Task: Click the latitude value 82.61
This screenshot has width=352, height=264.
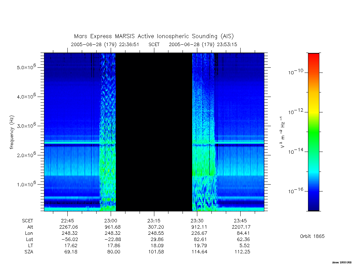Action: pyautogui.click(x=200, y=239)
